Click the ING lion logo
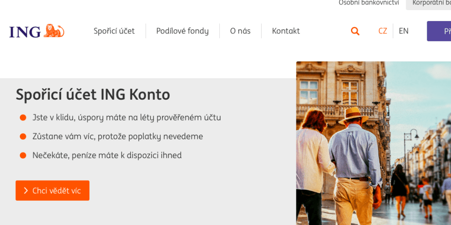 tap(37, 31)
